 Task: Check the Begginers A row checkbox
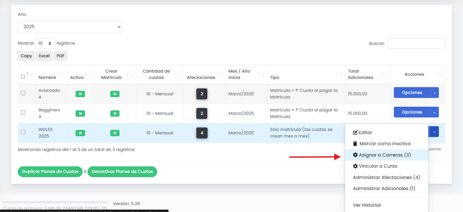point(23,112)
